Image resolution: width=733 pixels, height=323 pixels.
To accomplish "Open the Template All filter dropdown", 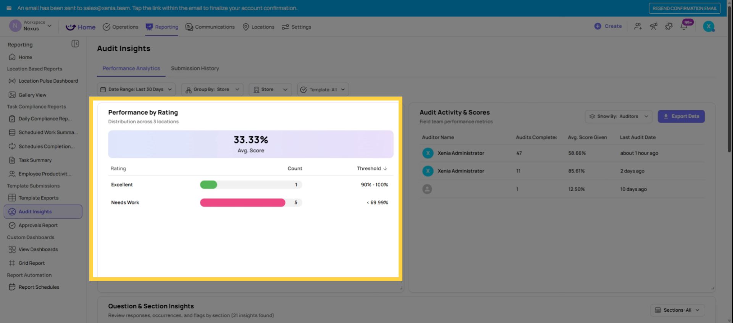I will [323, 90].
